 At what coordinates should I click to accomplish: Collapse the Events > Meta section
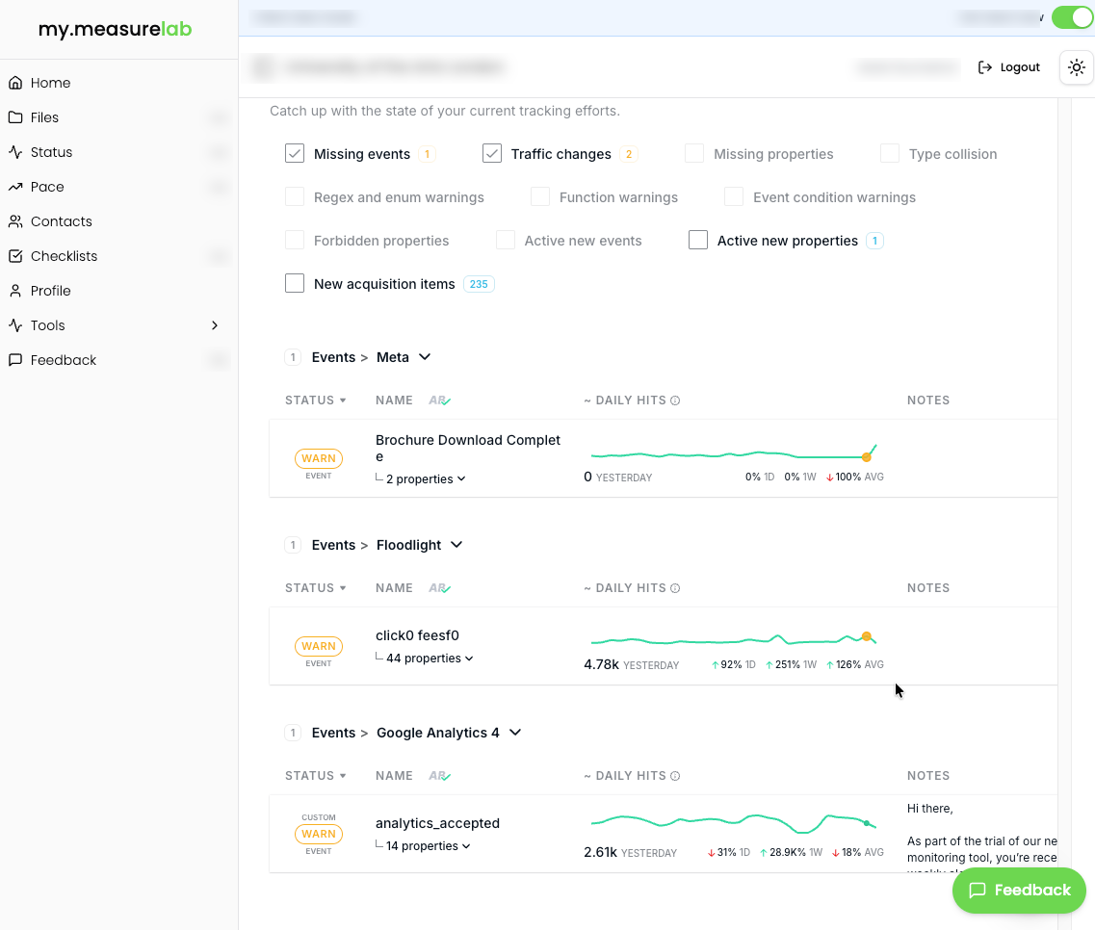[423, 357]
